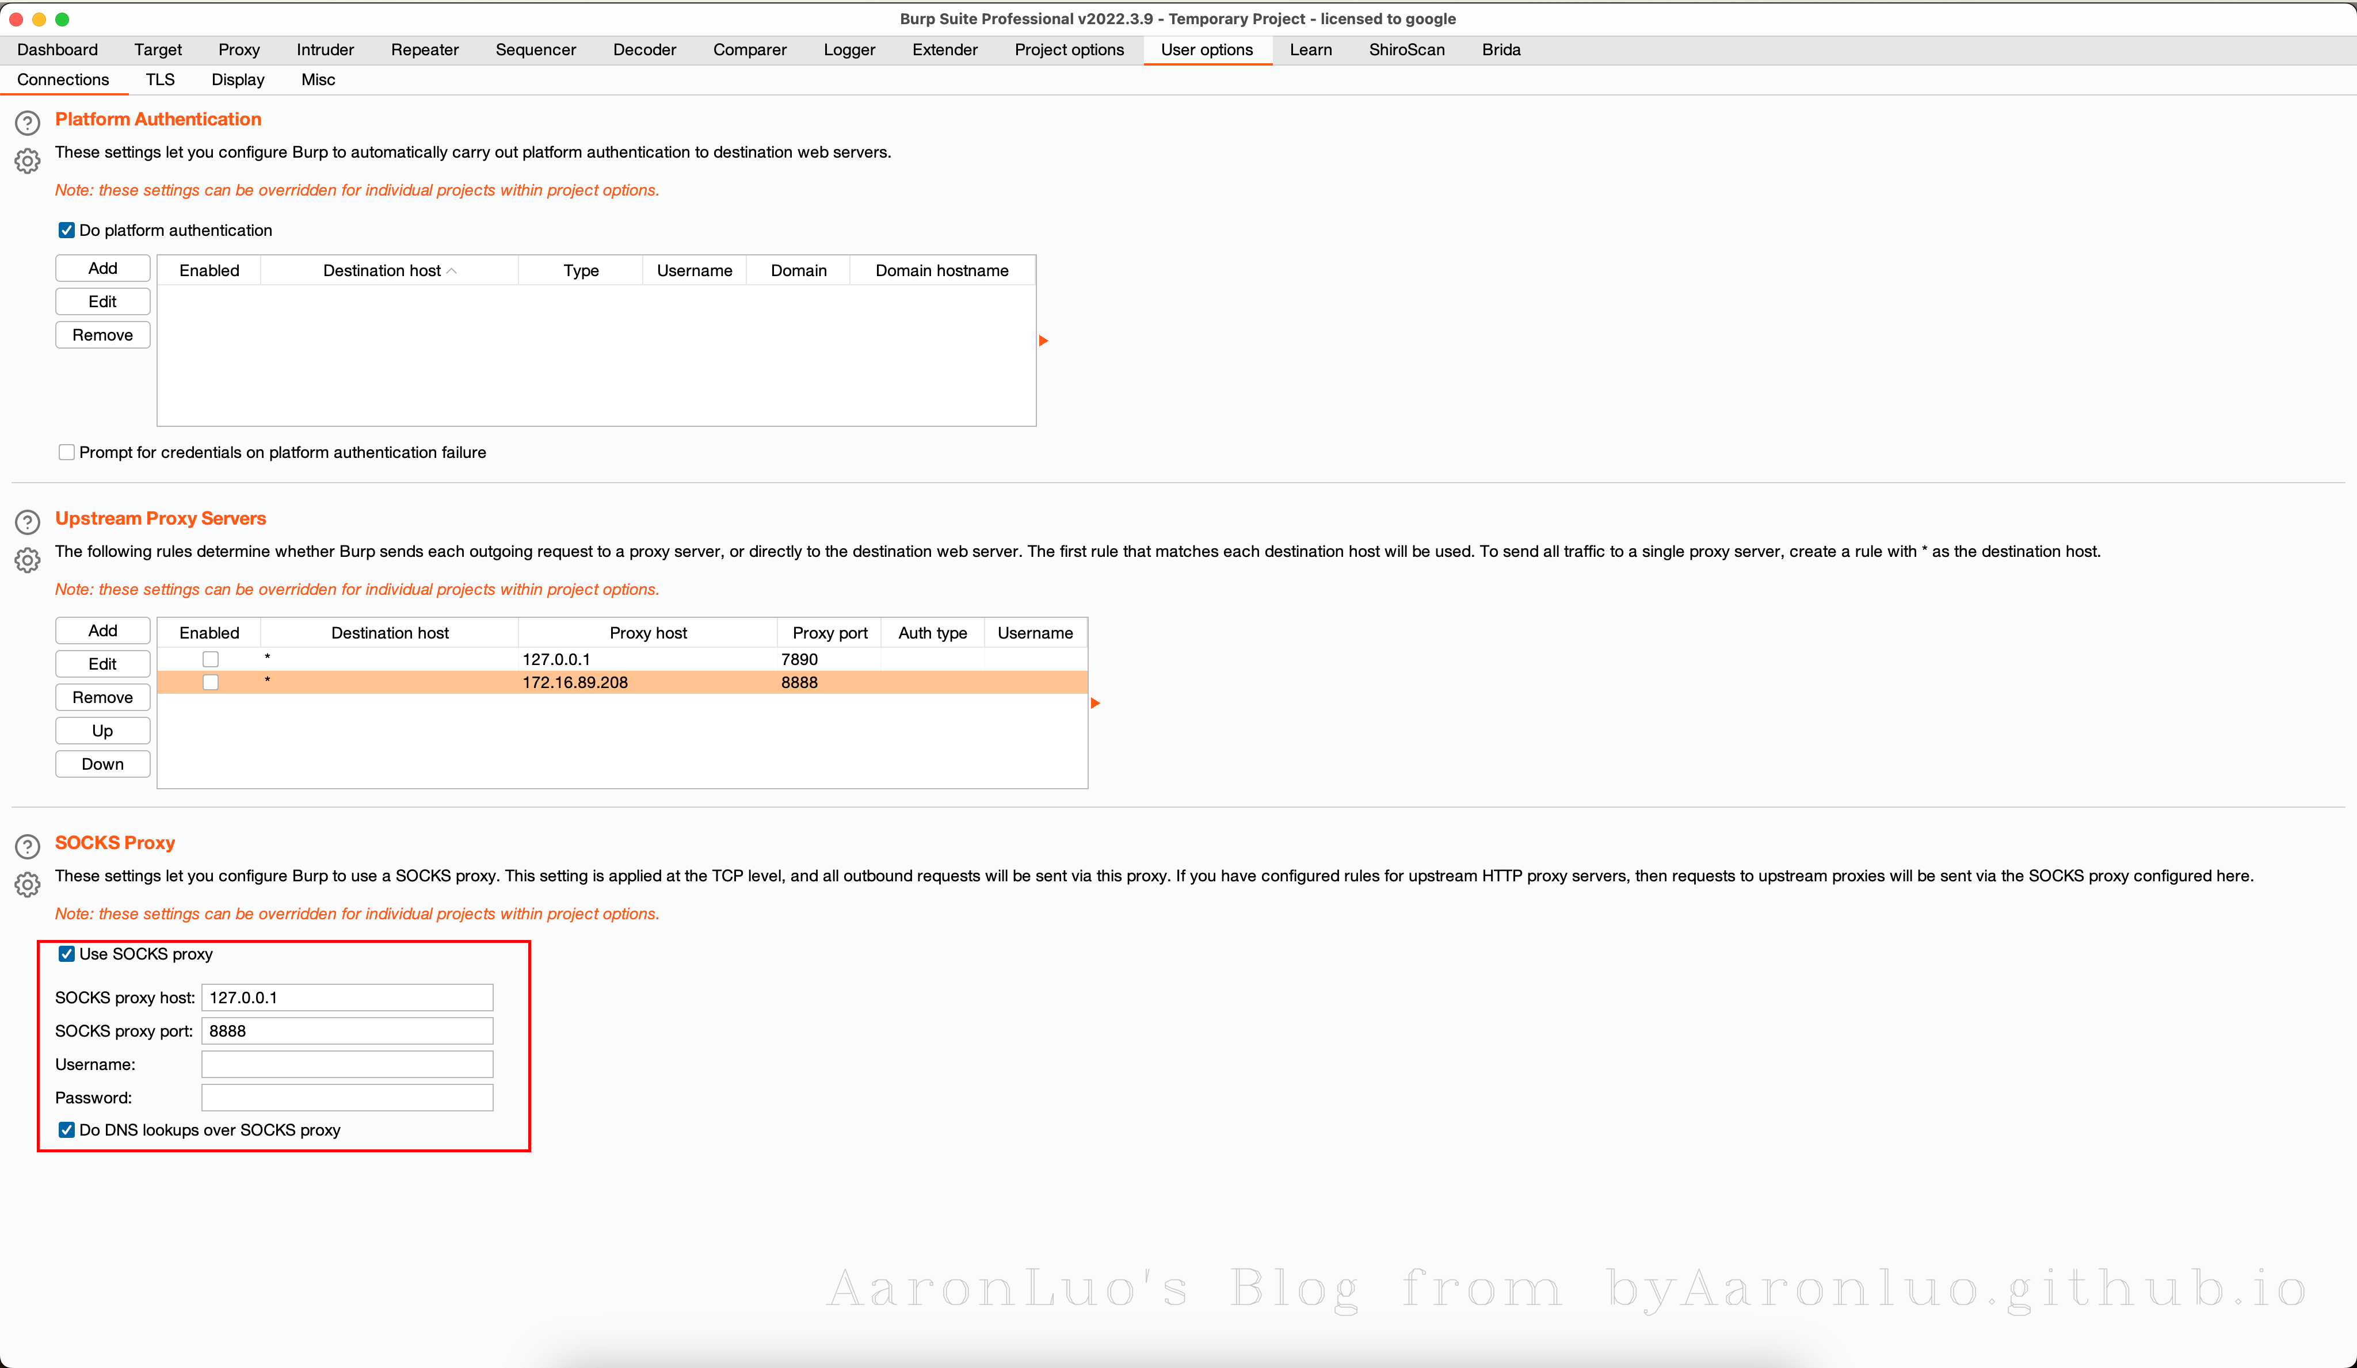Open Platform Authentication settings gear menu
Image resolution: width=2357 pixels, height=1368 pixels.
coord(27,161)
